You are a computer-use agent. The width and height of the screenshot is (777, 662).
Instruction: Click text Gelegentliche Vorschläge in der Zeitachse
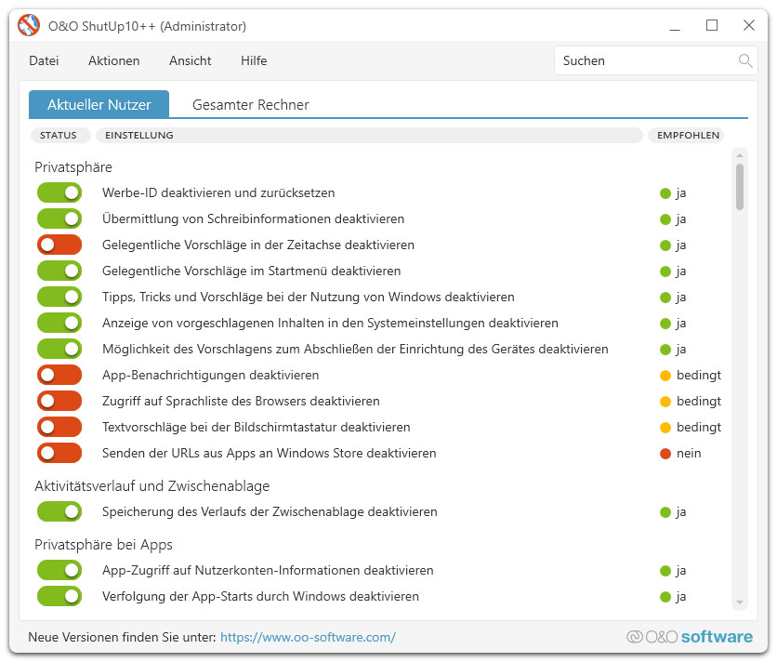click(258, 245)
